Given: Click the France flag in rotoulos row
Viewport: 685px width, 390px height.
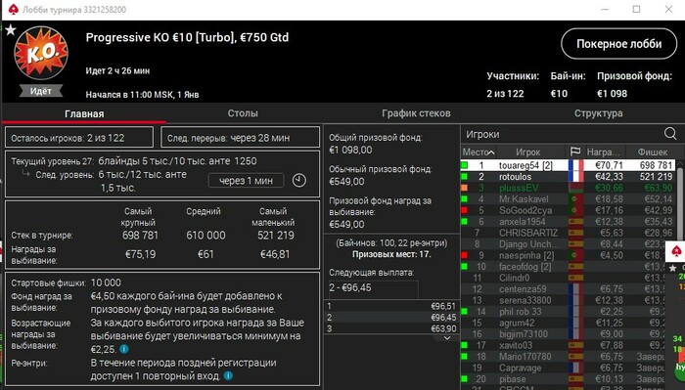Looking at the screenshot, I should [x=575, y=177].
